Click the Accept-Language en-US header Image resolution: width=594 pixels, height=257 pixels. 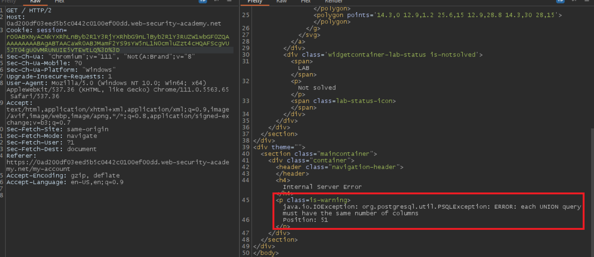click(65, 182)
